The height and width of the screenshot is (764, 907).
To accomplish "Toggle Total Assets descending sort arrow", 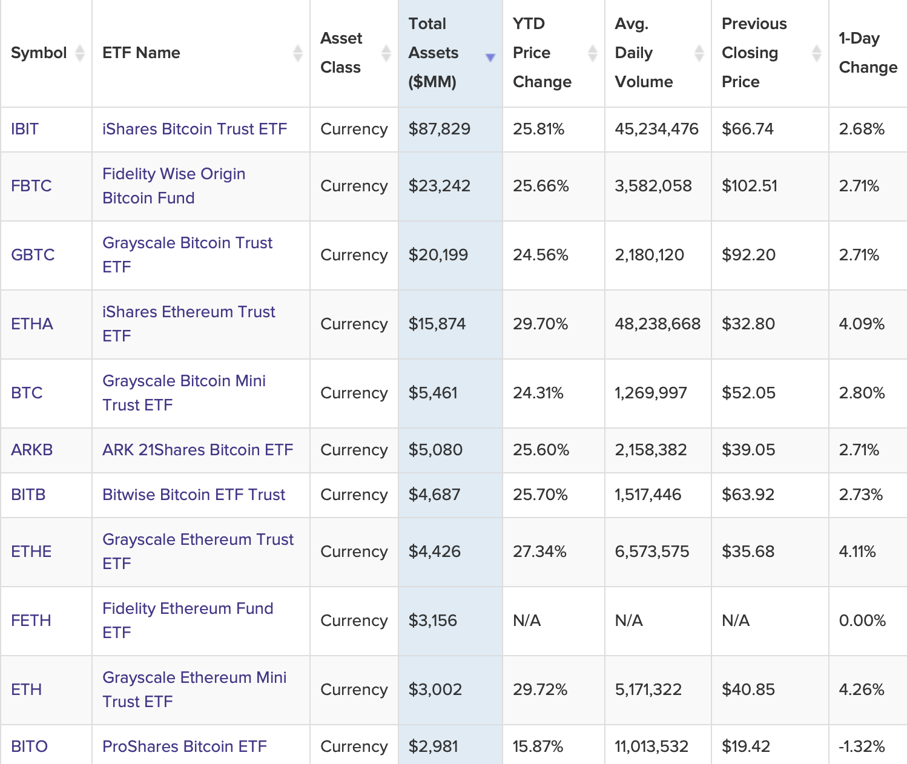I will pyautogui.click(x=490, y=58).
